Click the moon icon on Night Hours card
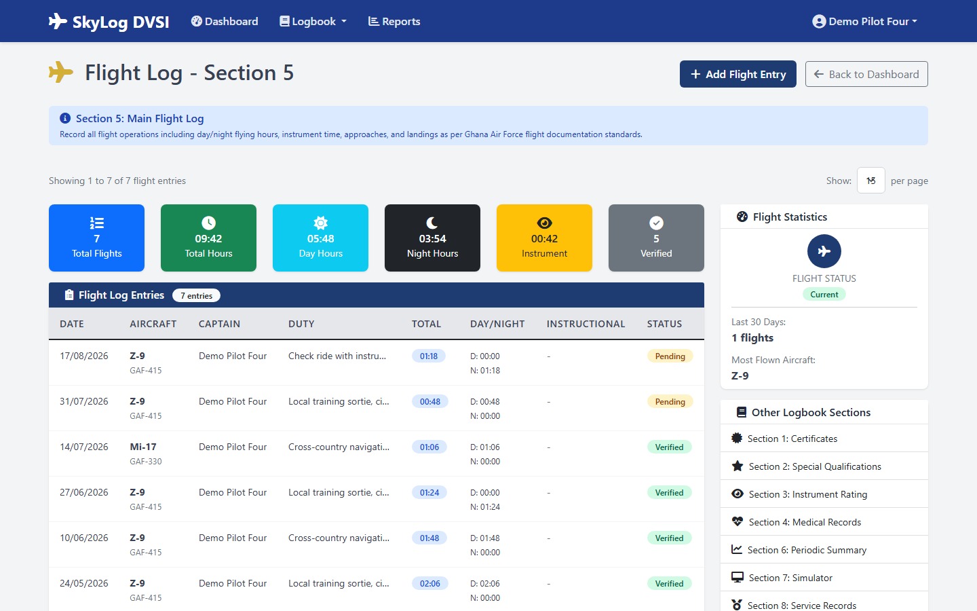 [x=432, y=223]
